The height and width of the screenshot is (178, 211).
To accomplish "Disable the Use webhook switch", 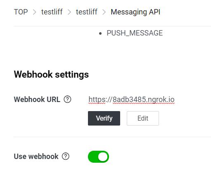I will point(98,157).
